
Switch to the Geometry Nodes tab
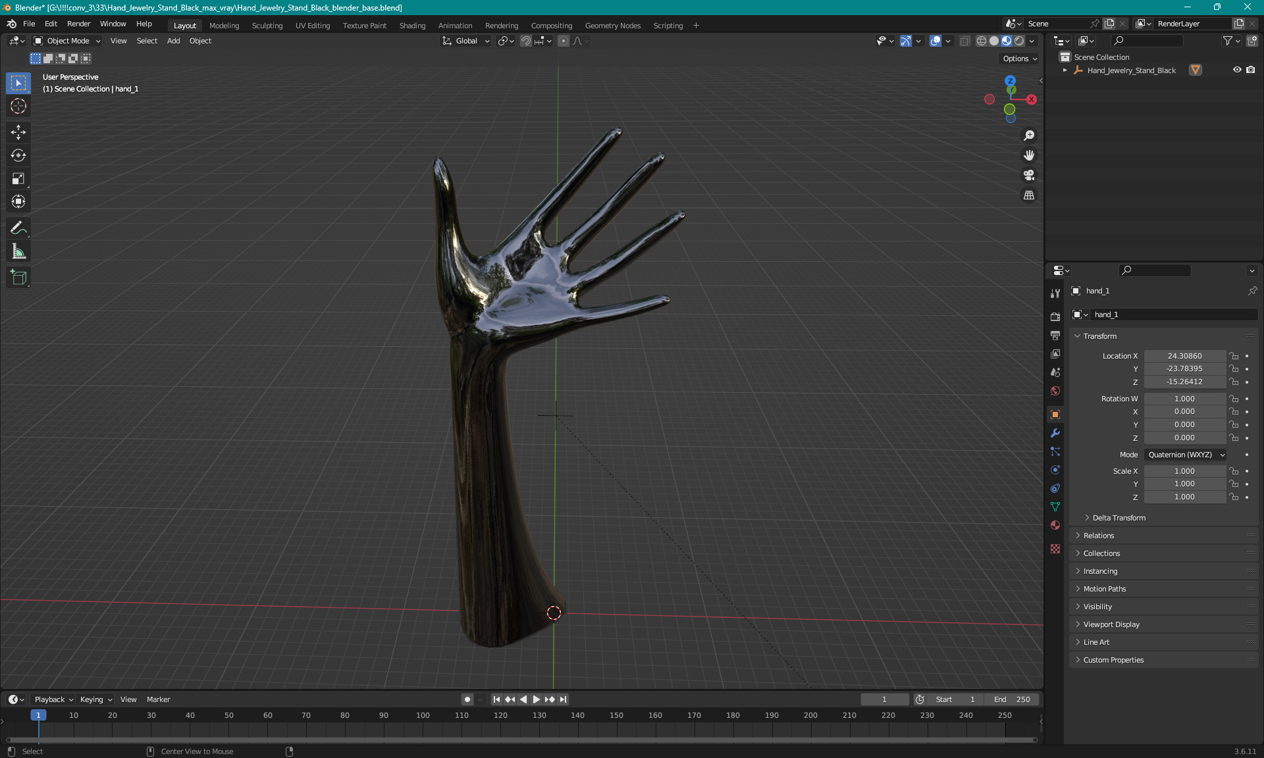(612, 26)
